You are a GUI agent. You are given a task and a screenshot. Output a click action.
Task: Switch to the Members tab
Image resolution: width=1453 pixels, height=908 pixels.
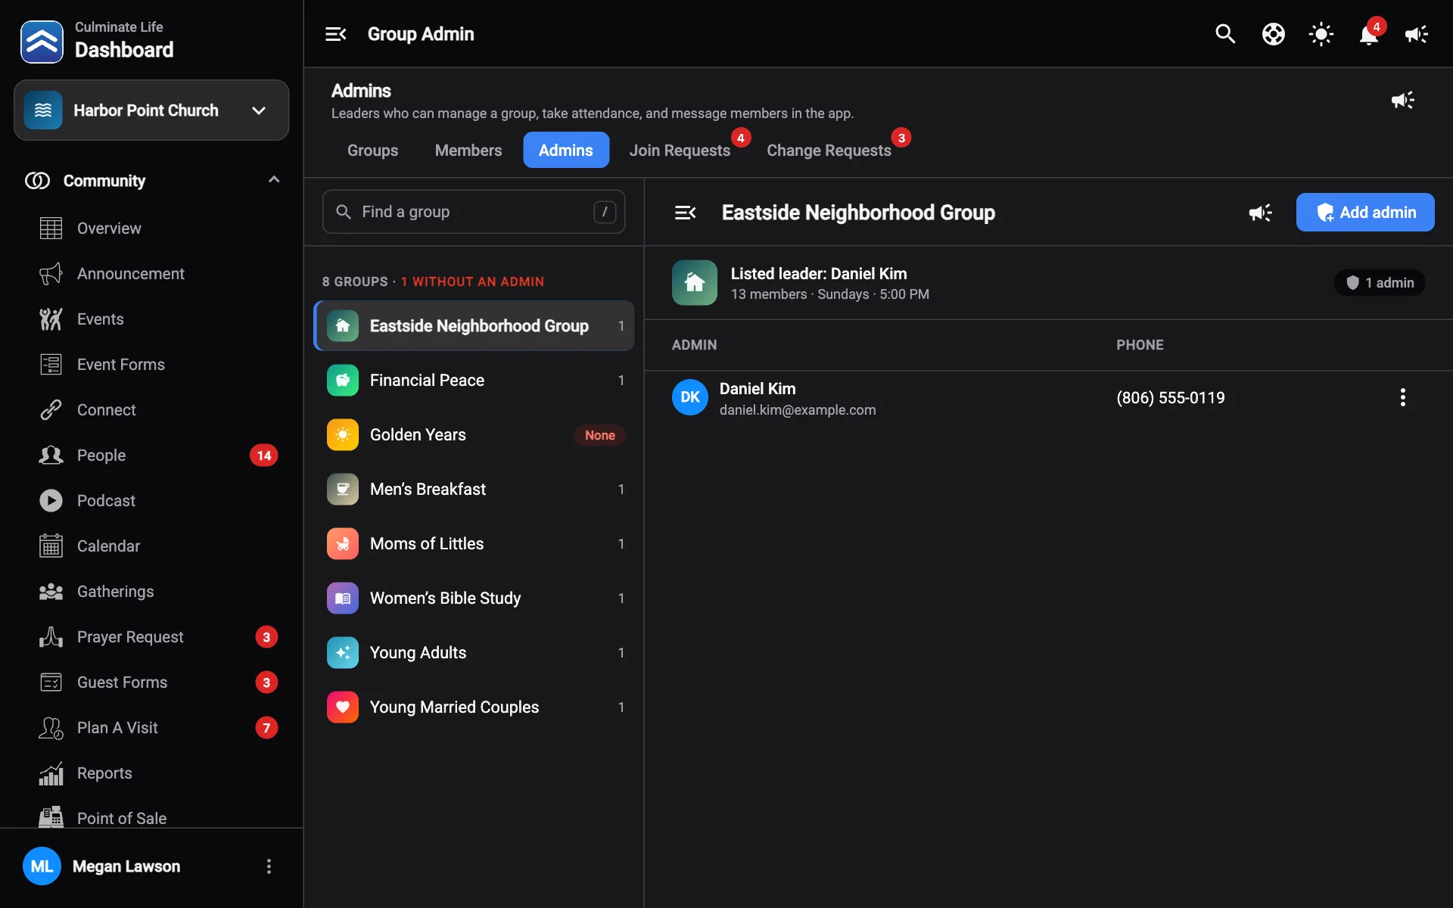(x=468, y=150)
